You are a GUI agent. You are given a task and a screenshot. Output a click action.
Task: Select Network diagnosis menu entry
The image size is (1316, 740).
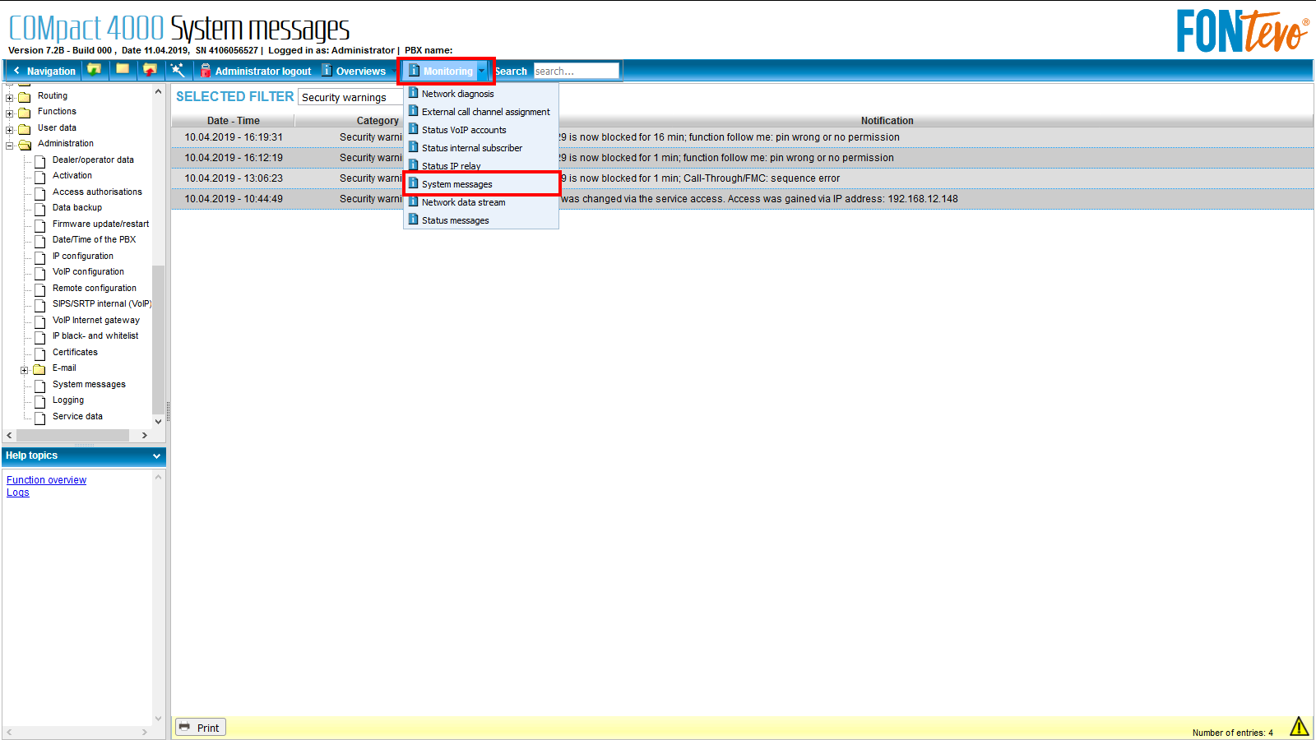pyautogui.click(x=481, y=94)
